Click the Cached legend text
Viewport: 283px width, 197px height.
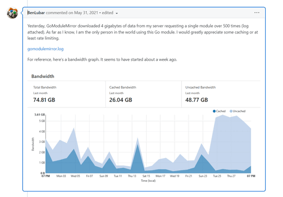click(221, 111)
